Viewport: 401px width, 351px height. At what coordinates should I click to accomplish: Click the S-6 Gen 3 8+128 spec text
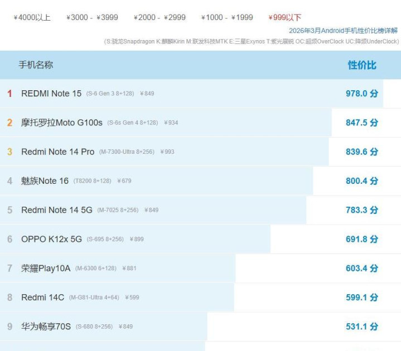110,94
